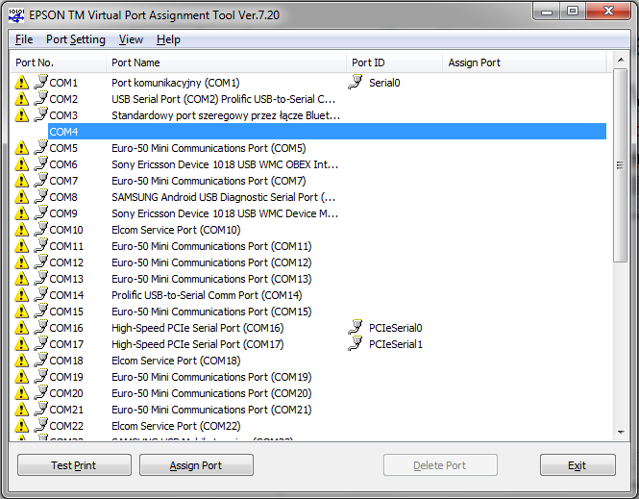Select the highlighted COM4 row
Image resolution: width=639 pixels, height=499 pixels.
click(x=327, y=132)
